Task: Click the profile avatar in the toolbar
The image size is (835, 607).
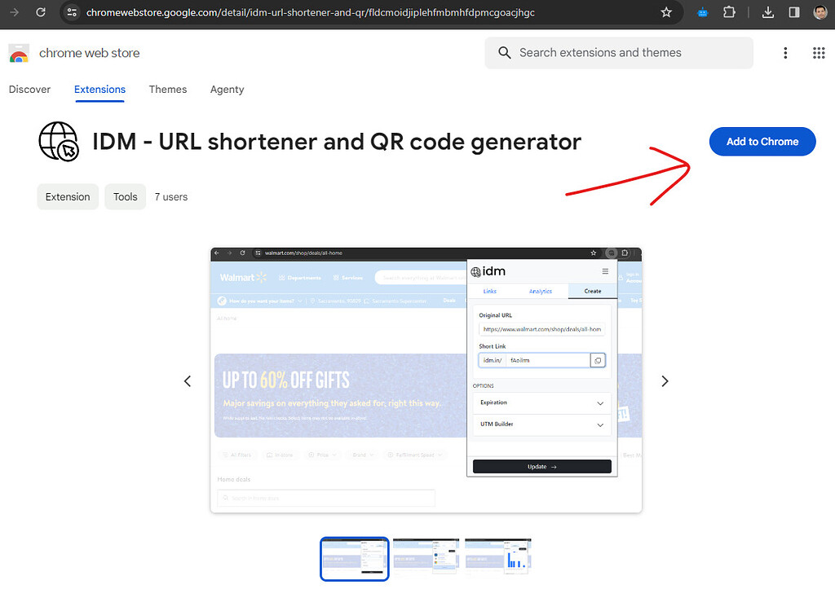Action: (820, 12)
